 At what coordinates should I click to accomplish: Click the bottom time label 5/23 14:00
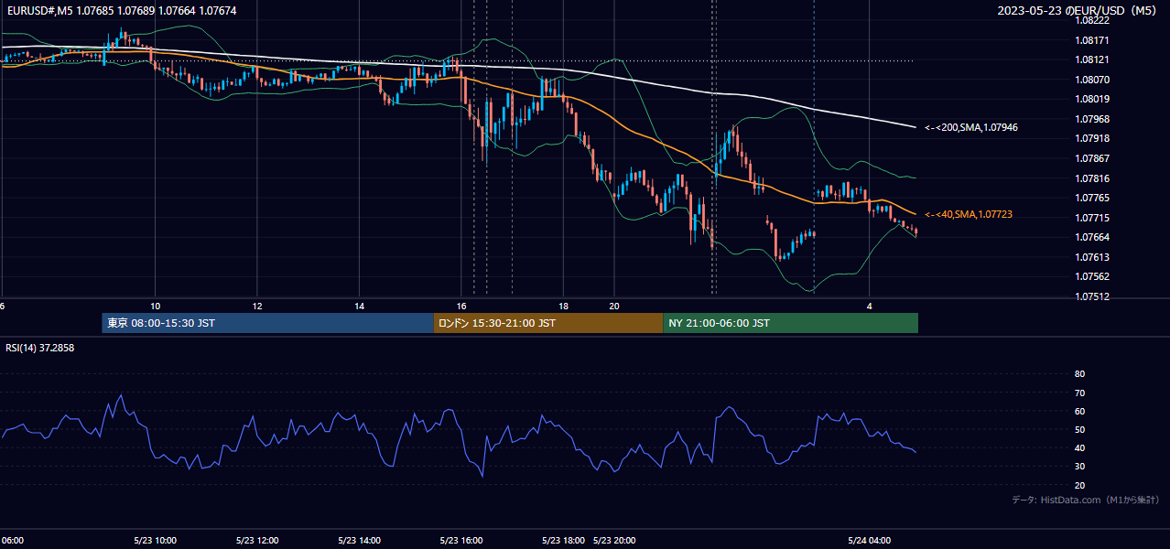tap(359, 540)
